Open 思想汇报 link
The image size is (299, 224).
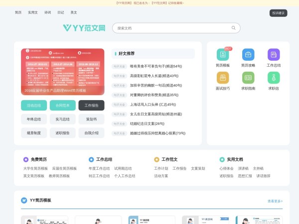[x=245, y=176]
